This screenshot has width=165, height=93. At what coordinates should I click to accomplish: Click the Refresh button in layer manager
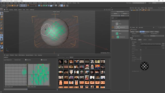115,14
